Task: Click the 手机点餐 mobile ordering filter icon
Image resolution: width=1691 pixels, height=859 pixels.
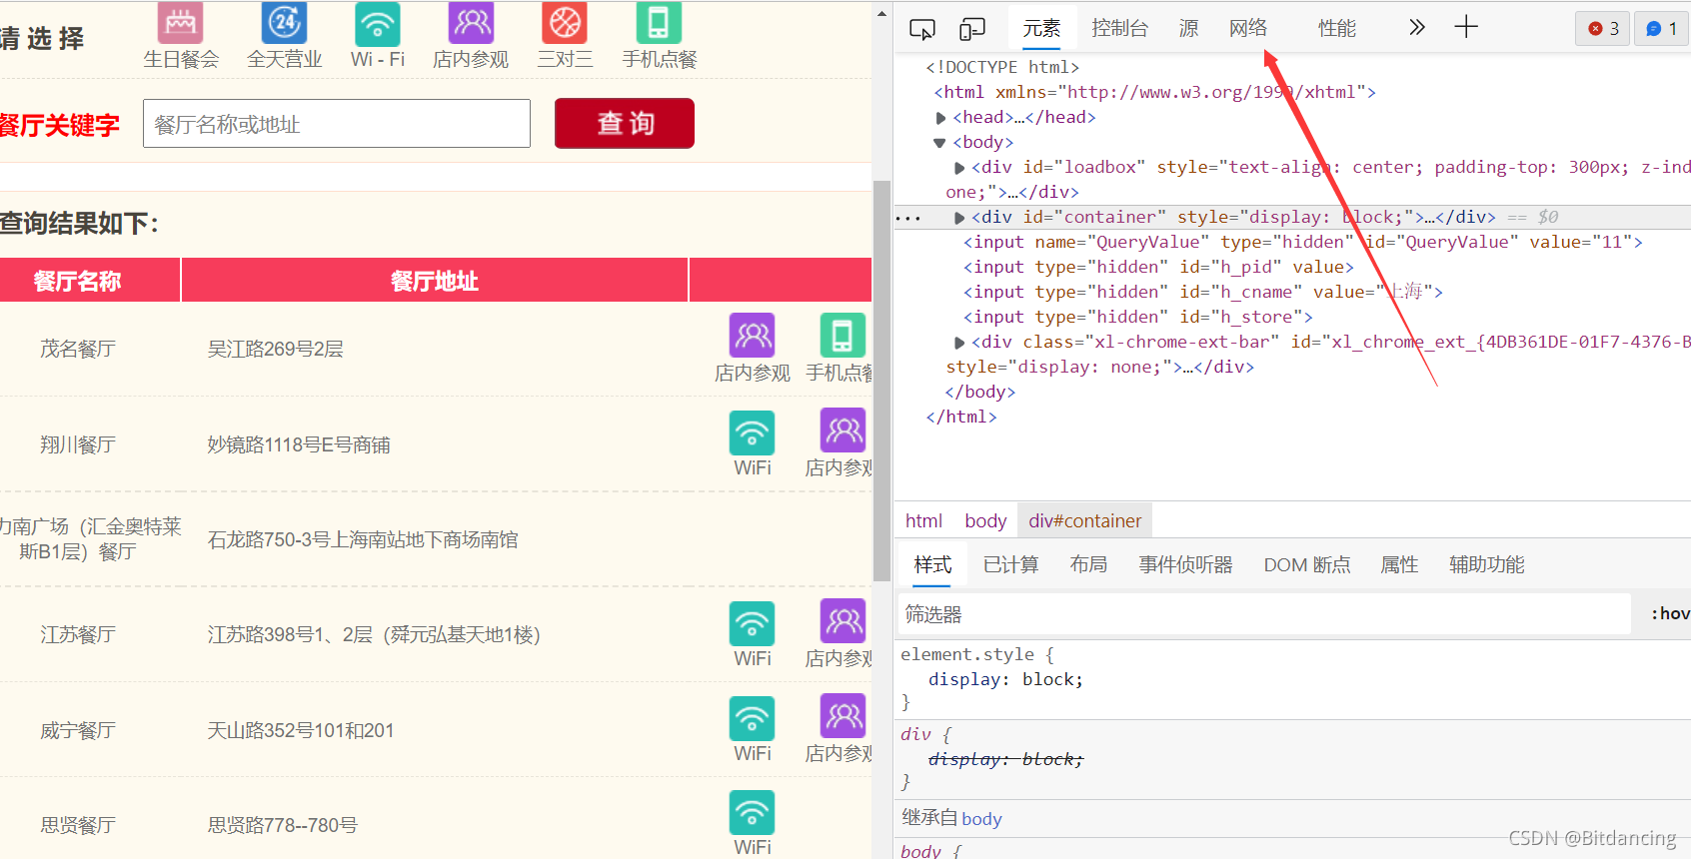Action: tap(659, 23)
